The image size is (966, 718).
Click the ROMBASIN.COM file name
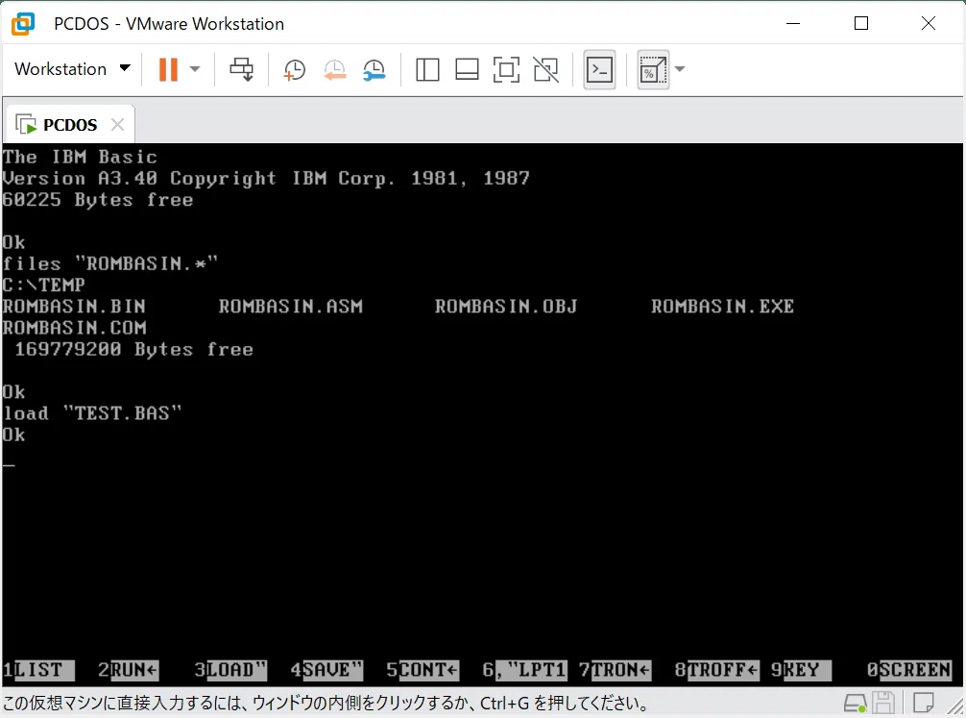click(x=74, y=328)
